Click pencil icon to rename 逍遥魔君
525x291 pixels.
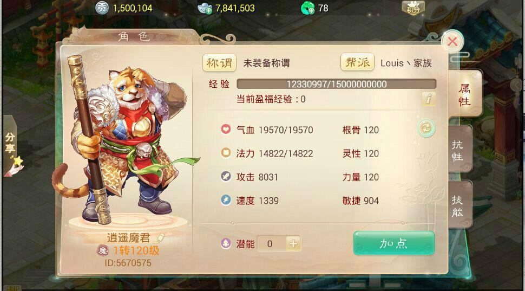pyautogui.click(x=159, y=238)
